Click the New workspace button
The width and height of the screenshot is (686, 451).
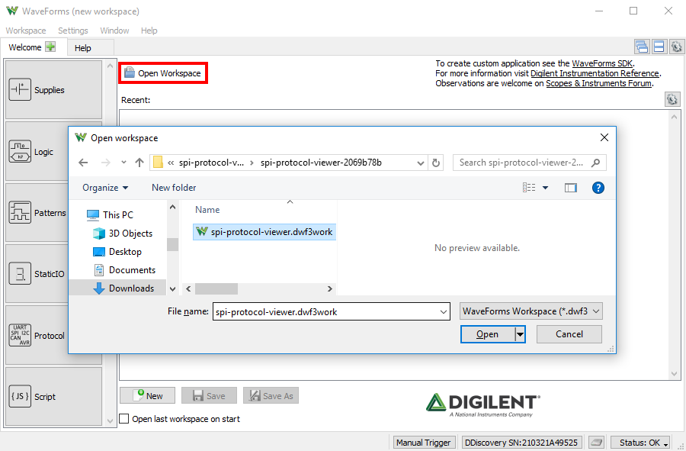point(147,396)
